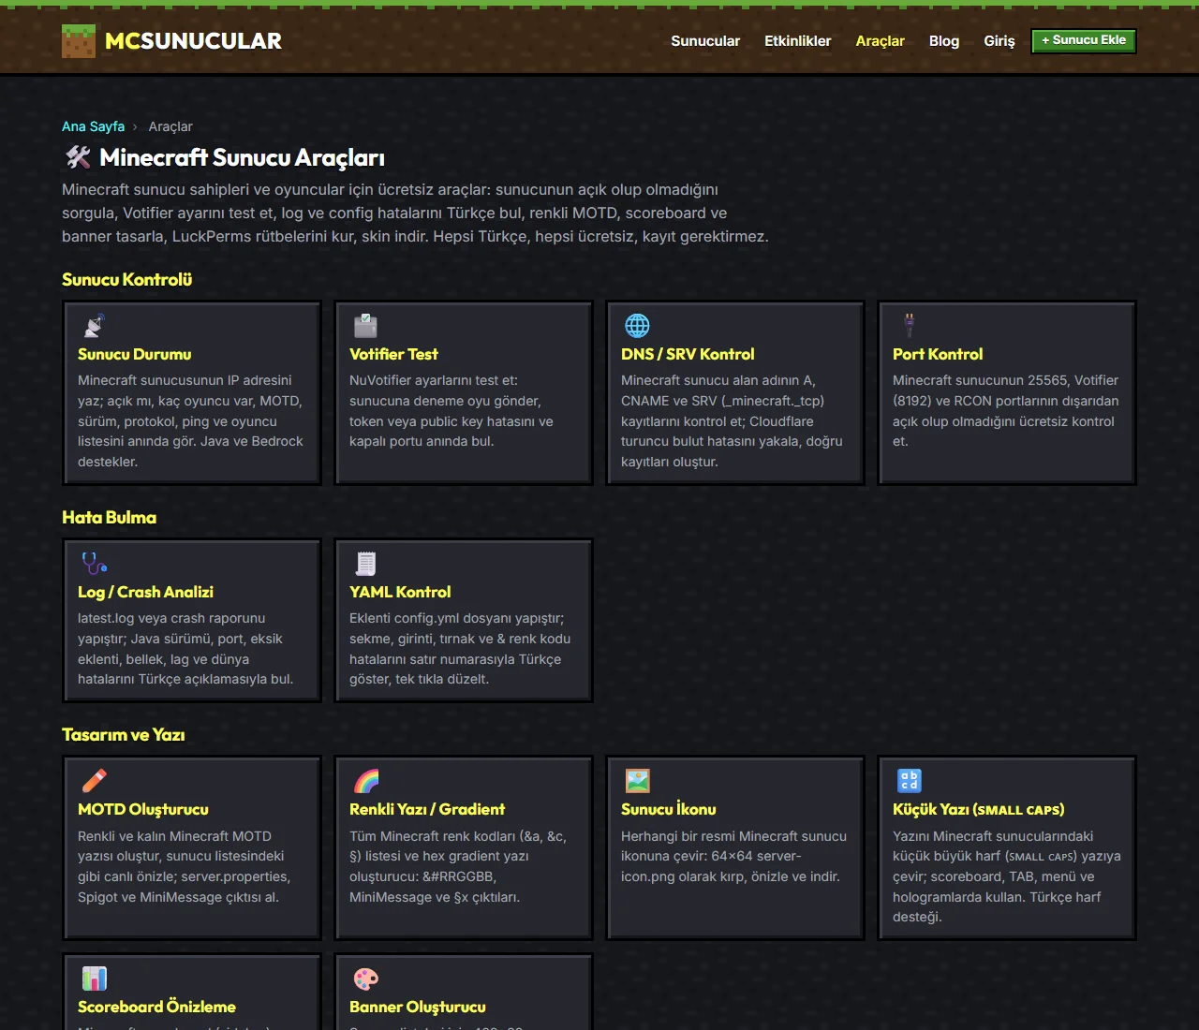This screenshot has height=1030, width=1199.
Task: Click the MCSUNUCULAR grass block logo icon
Action: coord(79,41)
